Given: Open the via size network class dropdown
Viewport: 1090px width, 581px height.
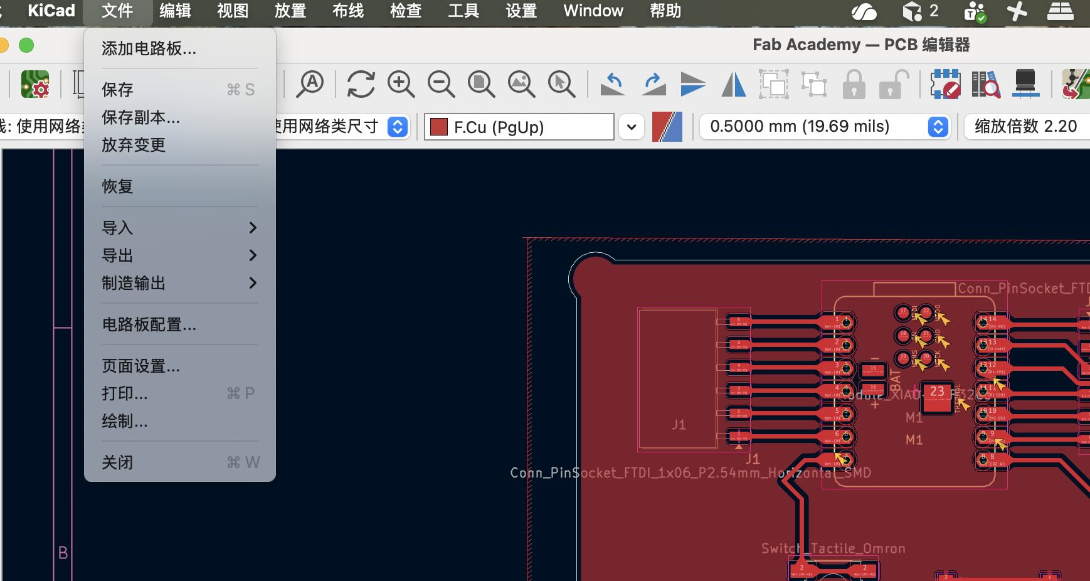Looking at the screenshot, I should coord(398,127).
